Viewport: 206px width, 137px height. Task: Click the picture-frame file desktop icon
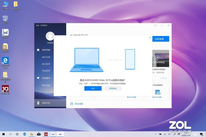pos(5,48)
